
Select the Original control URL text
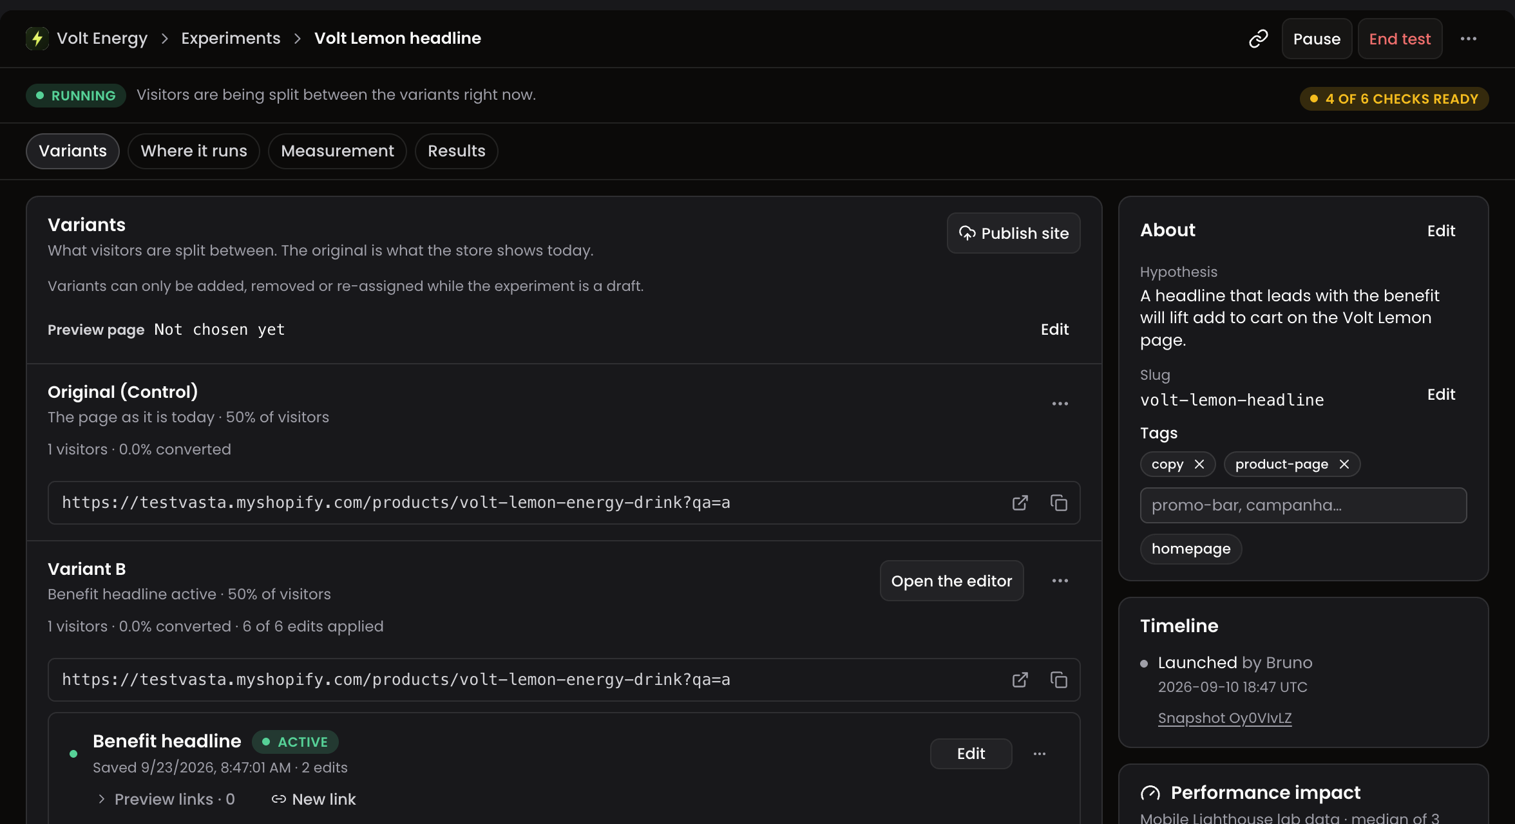click(396, 503)
